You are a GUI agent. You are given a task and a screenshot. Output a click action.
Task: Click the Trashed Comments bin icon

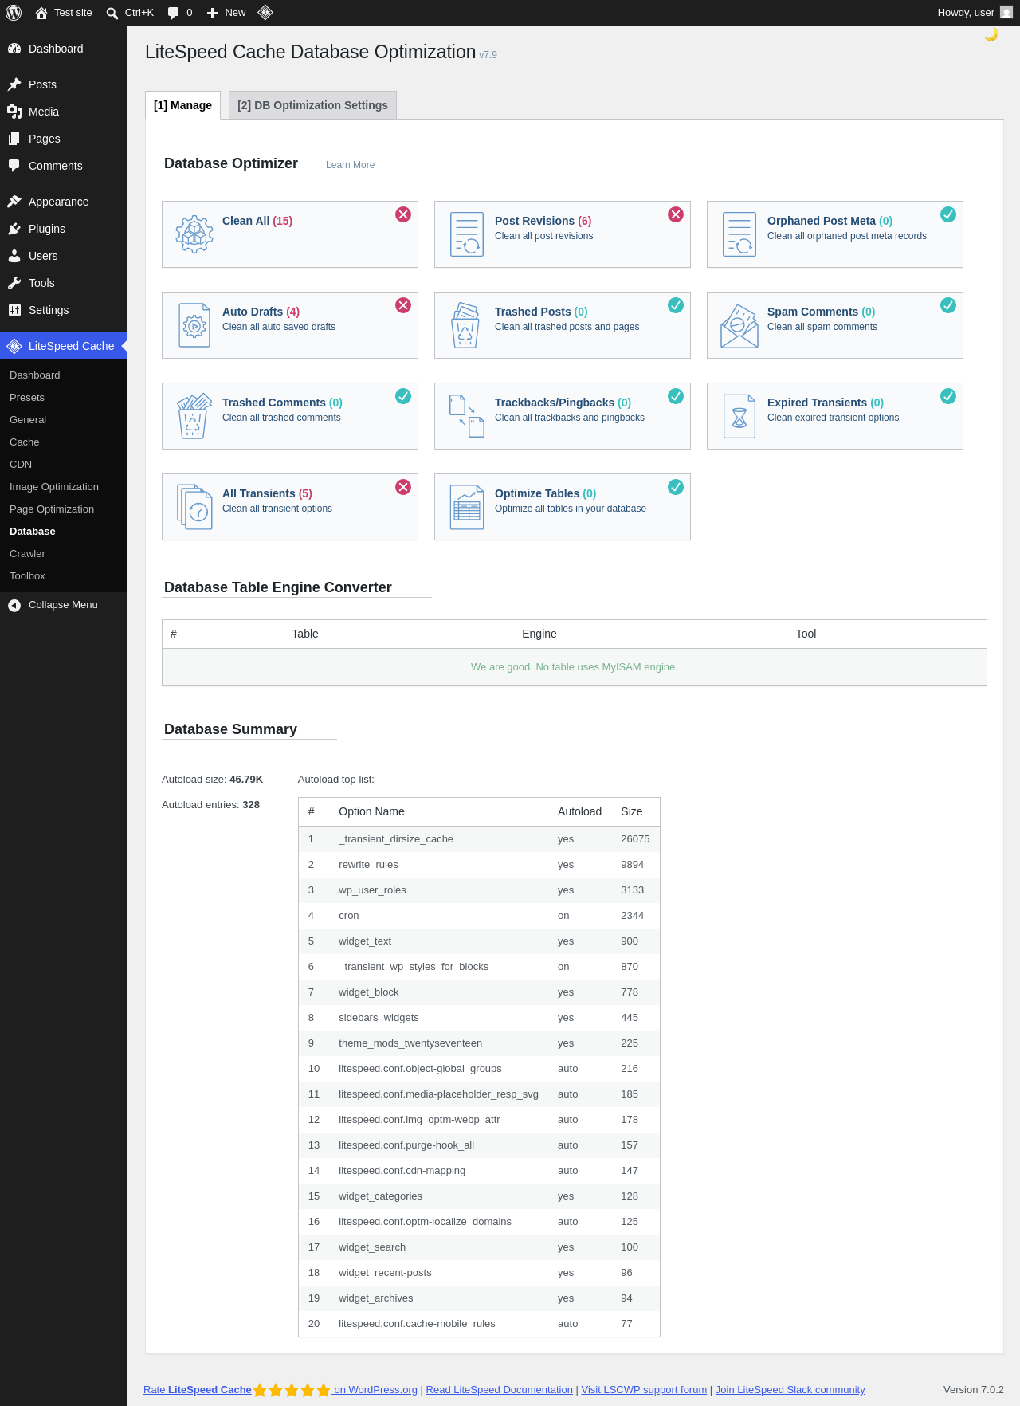tap(194, 416)
